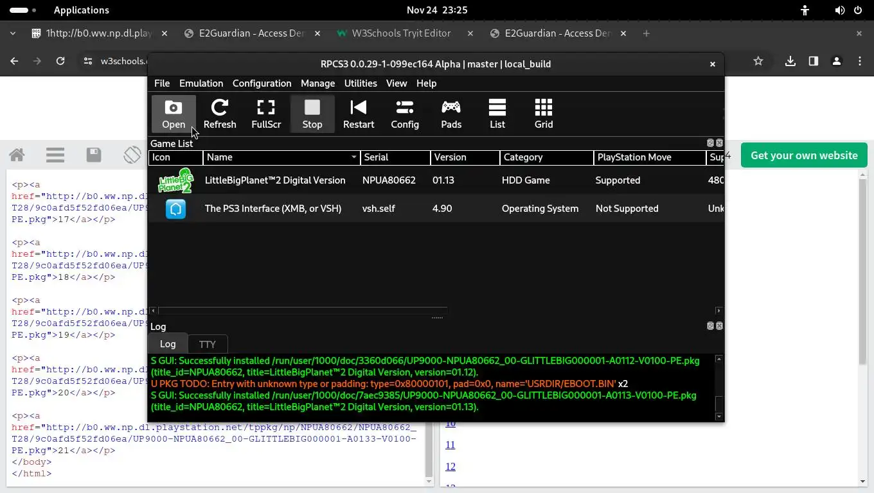Toggle browser side panel icon
874x493 pixels.
(x=814, y=61)
